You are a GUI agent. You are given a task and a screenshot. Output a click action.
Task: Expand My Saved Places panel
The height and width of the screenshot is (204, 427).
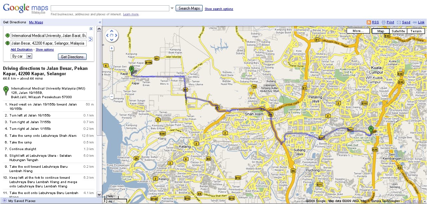[5, 201]
